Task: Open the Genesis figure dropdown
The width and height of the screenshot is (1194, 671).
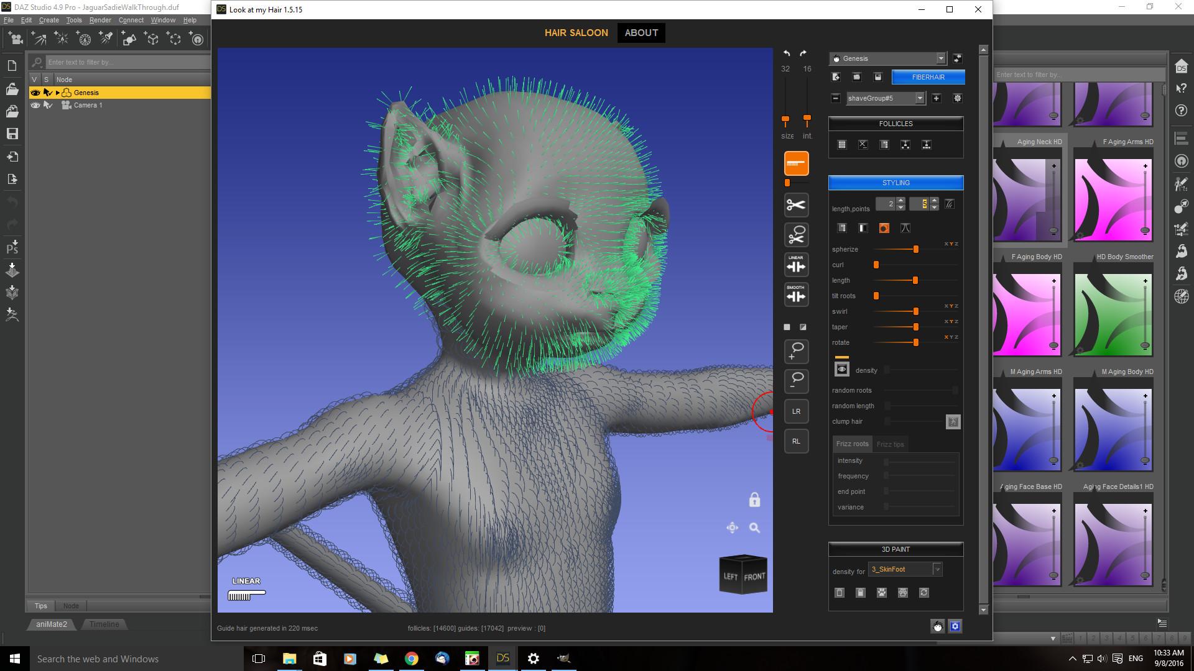Action: pyautogui.click(x=940, y=58)
